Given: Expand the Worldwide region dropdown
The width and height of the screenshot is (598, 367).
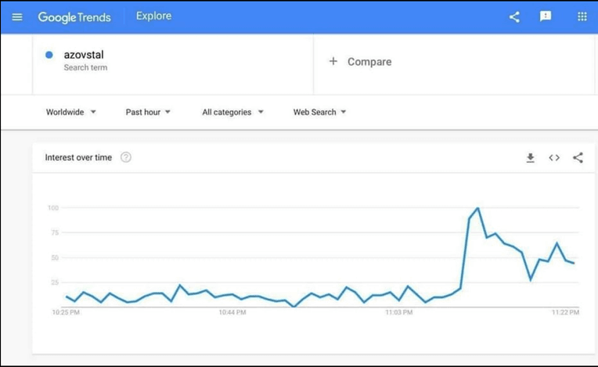Looking at the screenshot, I should pyautogui.click(x=71, y=112).
